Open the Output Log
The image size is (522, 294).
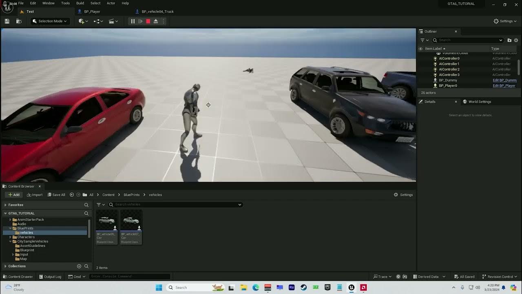tap(50, 276)
